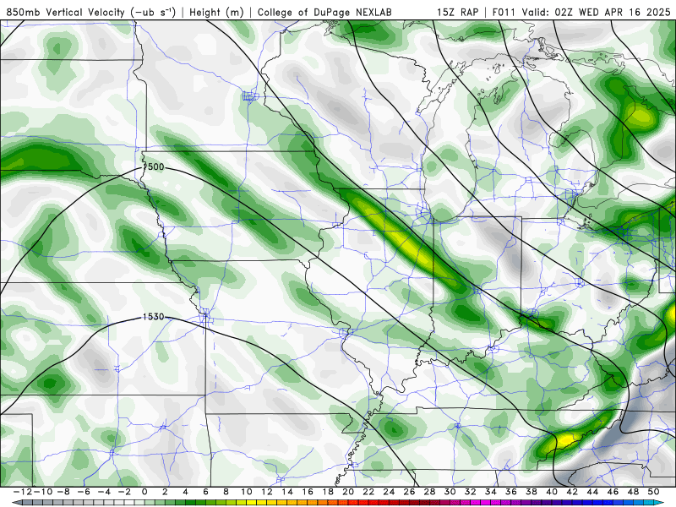The height and width of the screenshot is (507, 676).
Task: Click the '40' color scale value
Action: 552,492
